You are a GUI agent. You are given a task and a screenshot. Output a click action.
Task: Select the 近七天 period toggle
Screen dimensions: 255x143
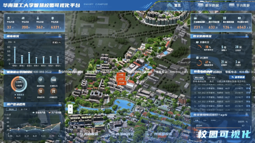[x=11, y=109]
